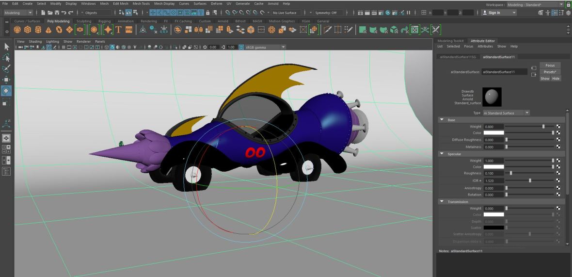Screen dimensions: 572x277
Task: Open the Type dropdown showing Ai Standard Surface
Action: 507,113
